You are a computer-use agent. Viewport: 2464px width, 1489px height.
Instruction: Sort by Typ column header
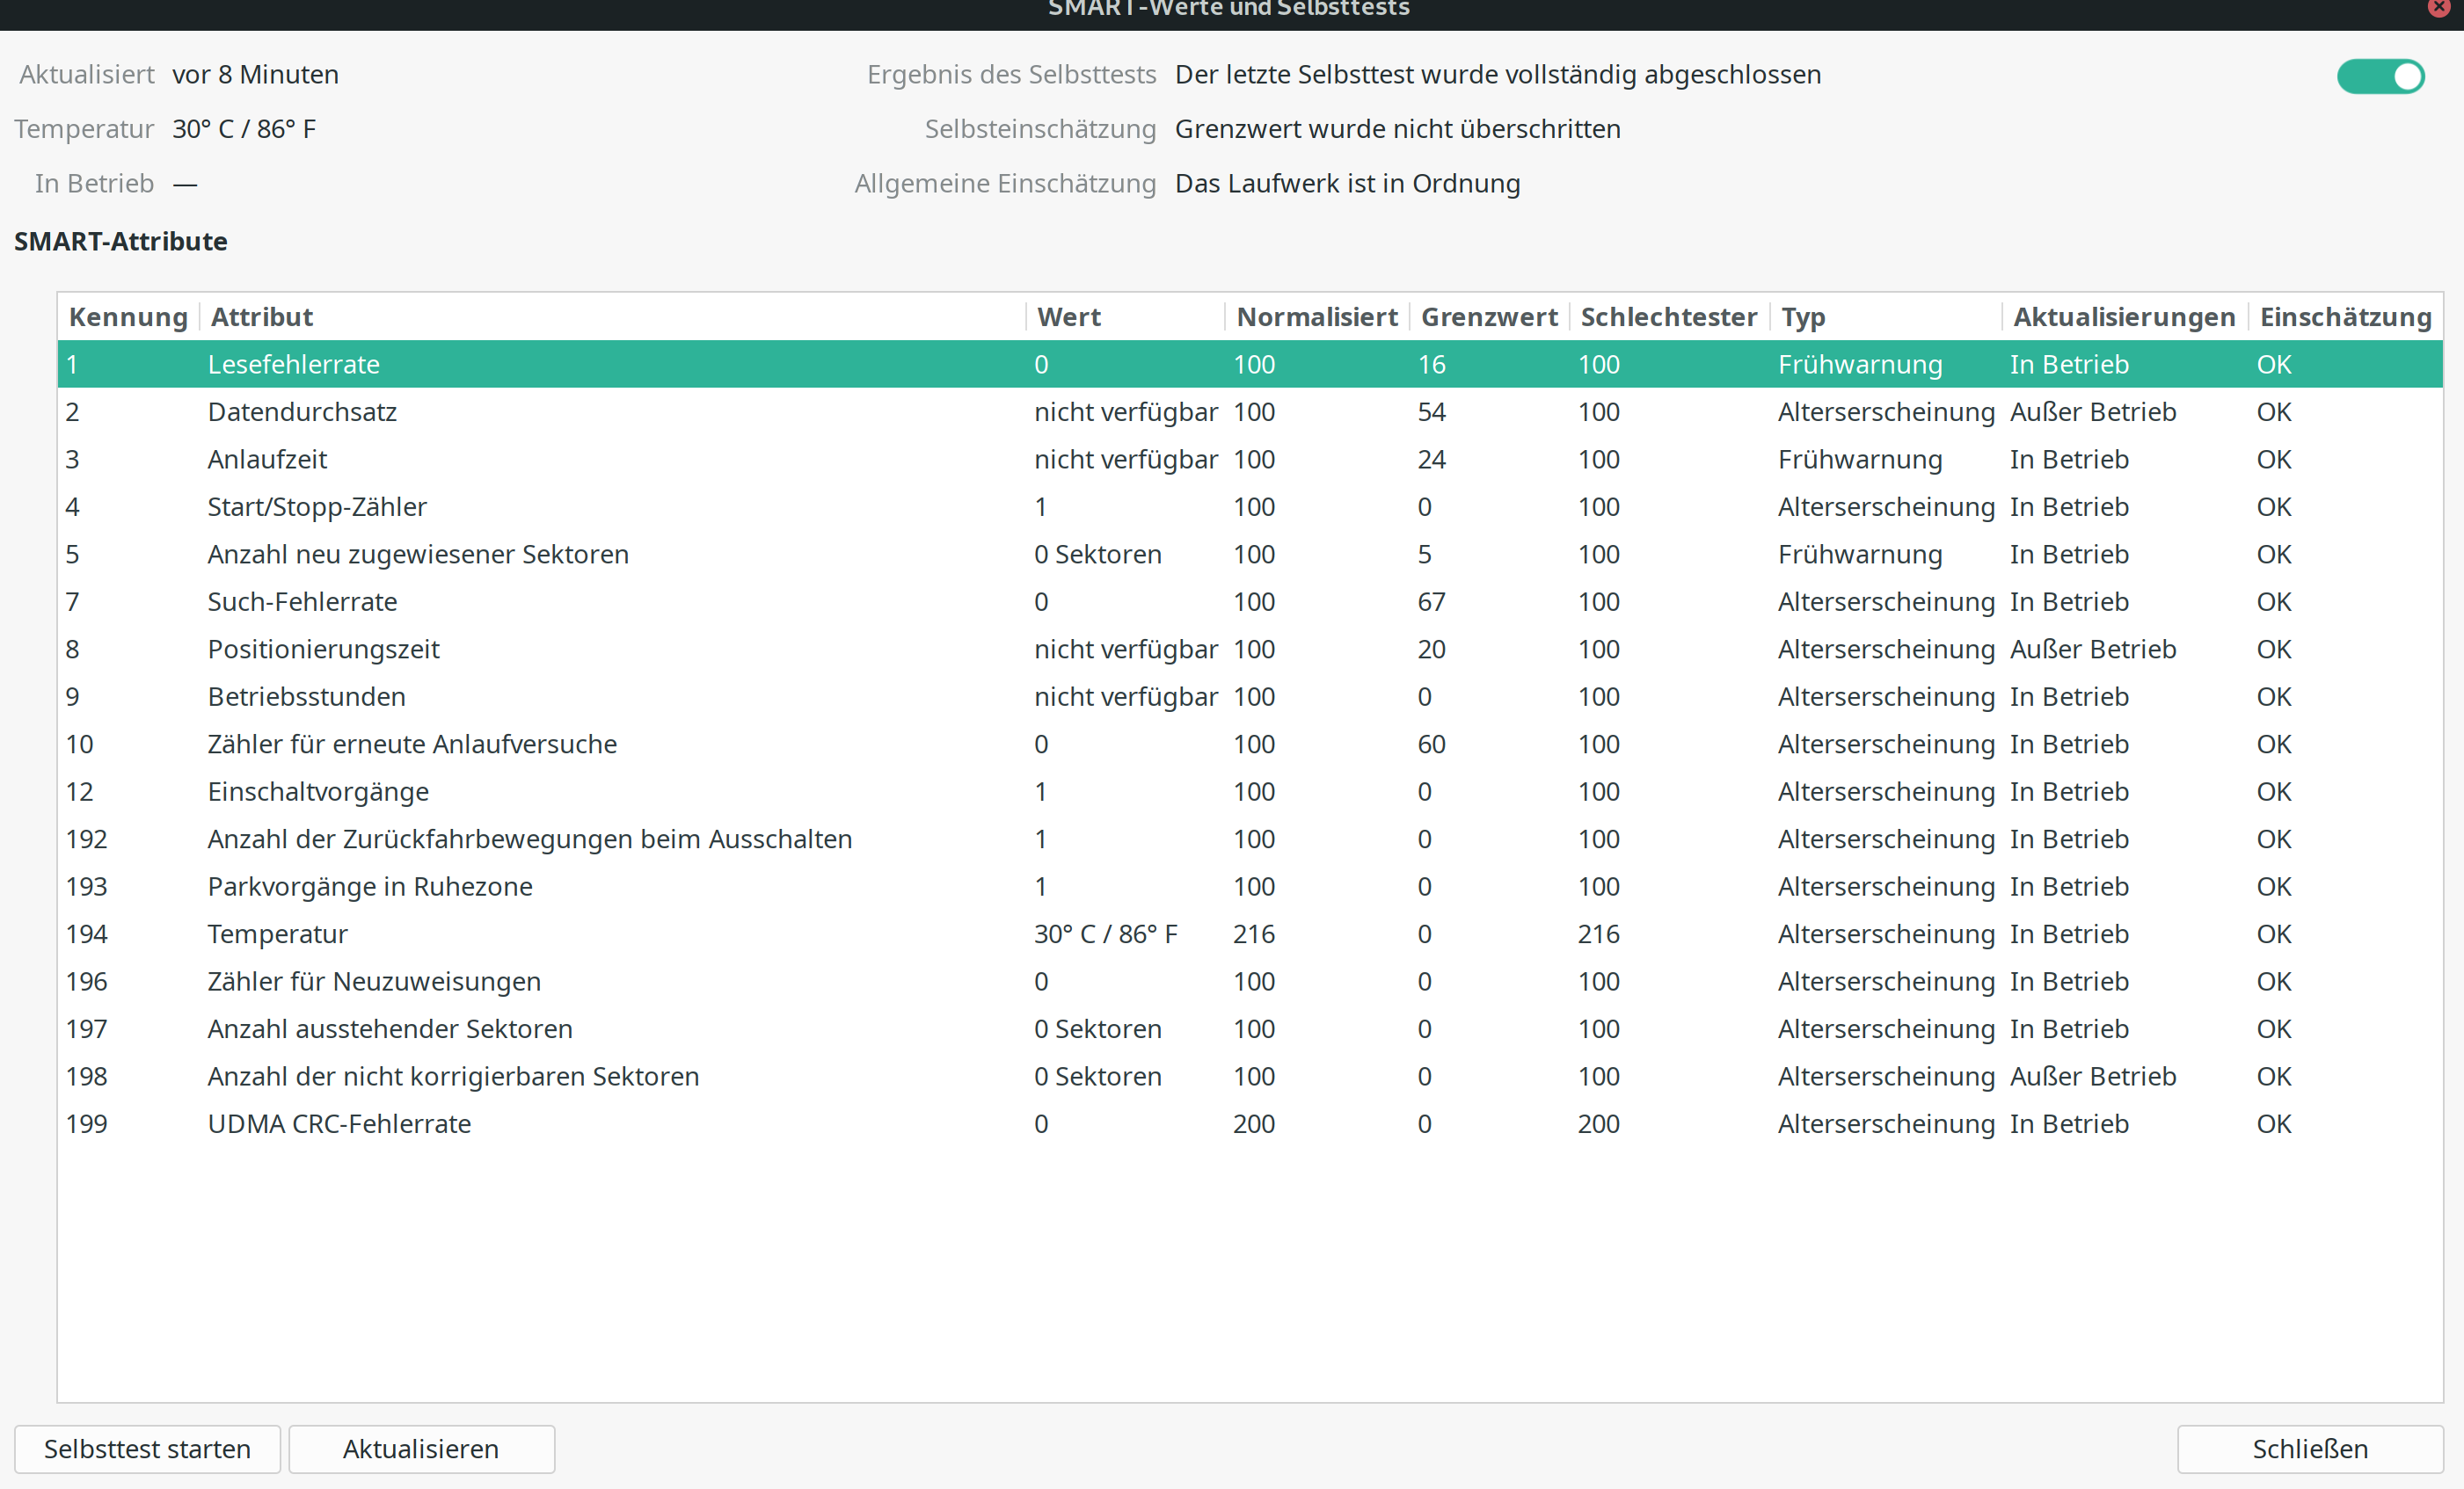click(1803, 316)
